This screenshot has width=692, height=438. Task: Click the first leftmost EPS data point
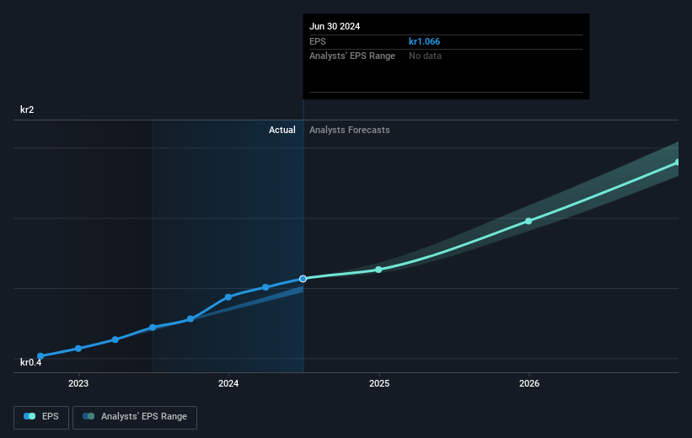pyautogui.click(x=40, y=356)
